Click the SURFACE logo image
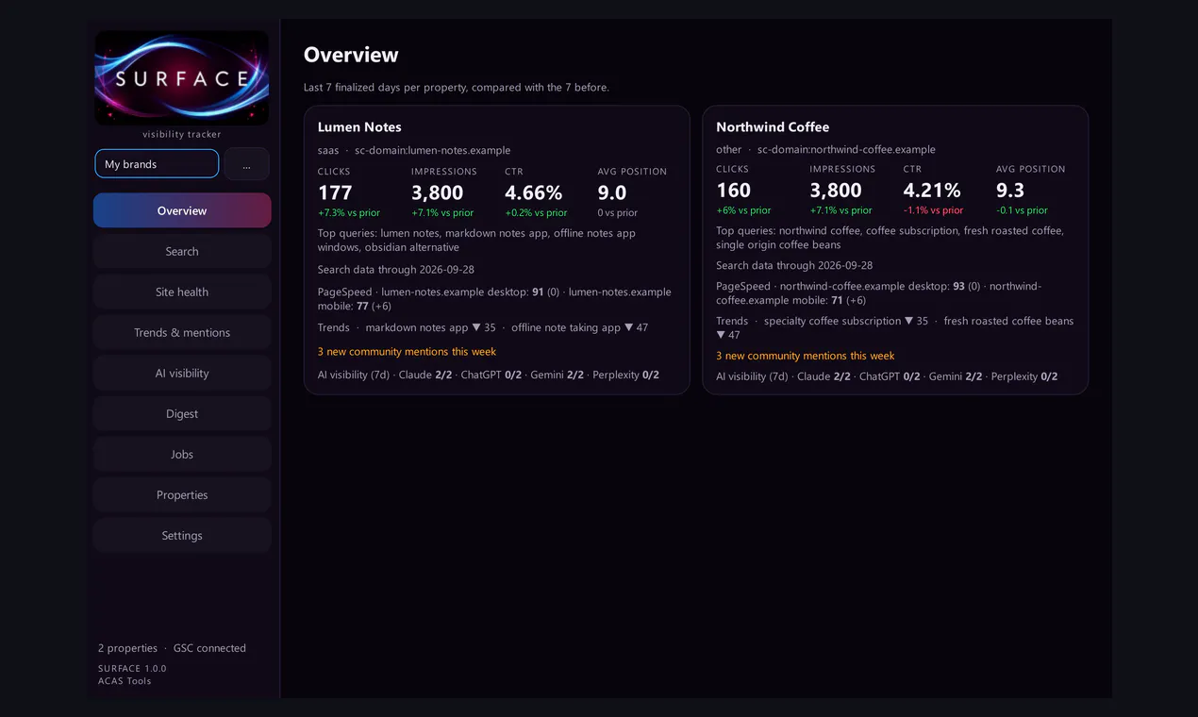This screenshot has width=1198, height=717. [x=182, y=78]
